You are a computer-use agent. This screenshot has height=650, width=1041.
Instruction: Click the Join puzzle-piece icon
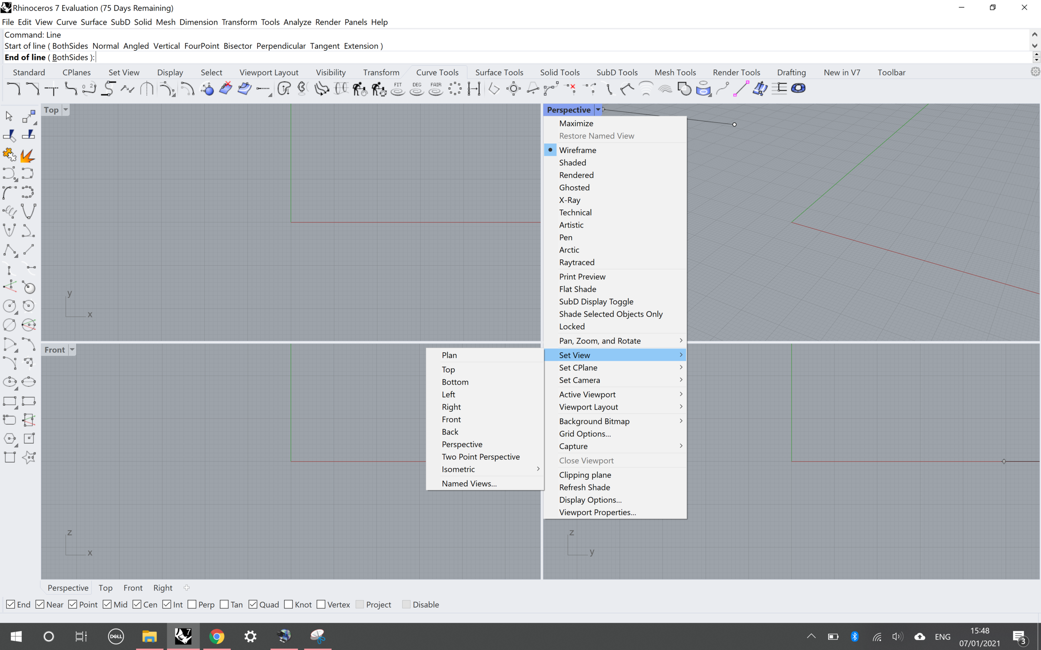[x=9, y=154]
